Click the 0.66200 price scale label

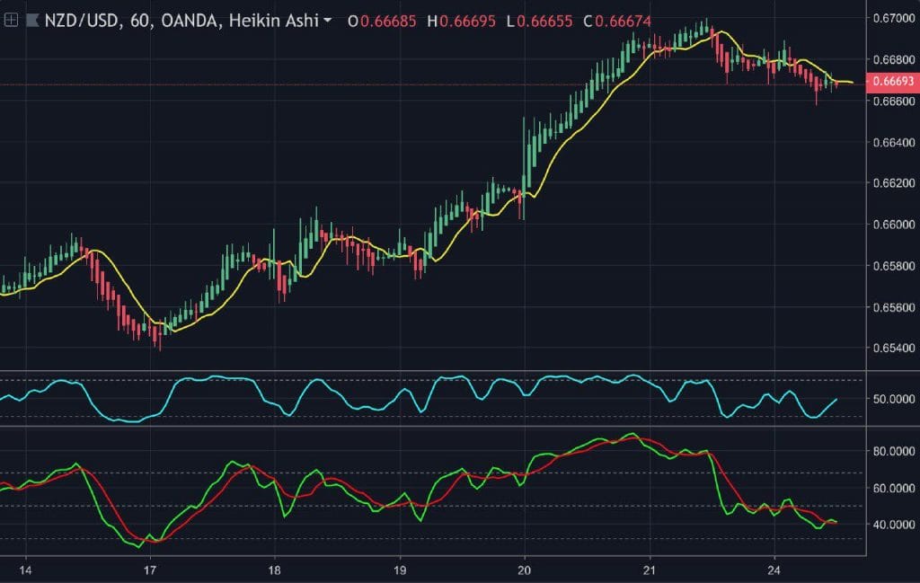click(894, 183)
